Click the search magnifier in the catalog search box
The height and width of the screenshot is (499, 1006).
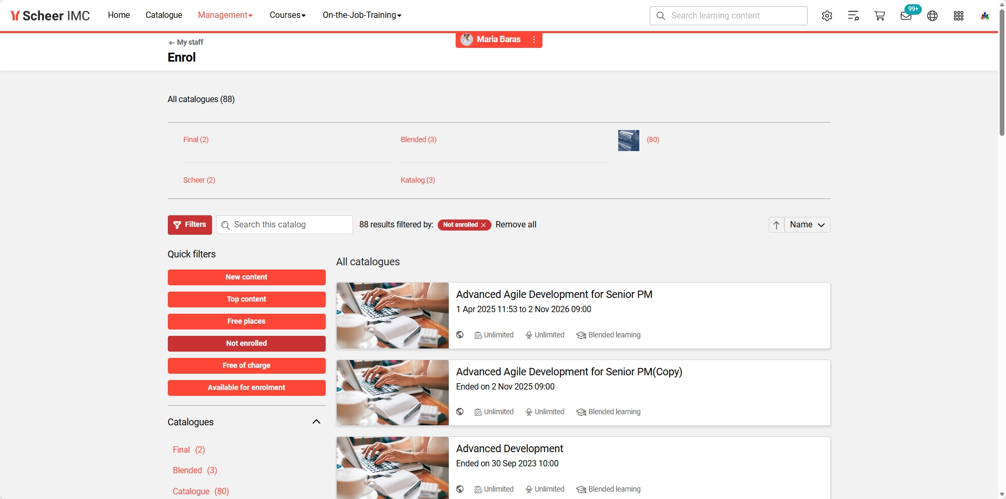(225, 225)
